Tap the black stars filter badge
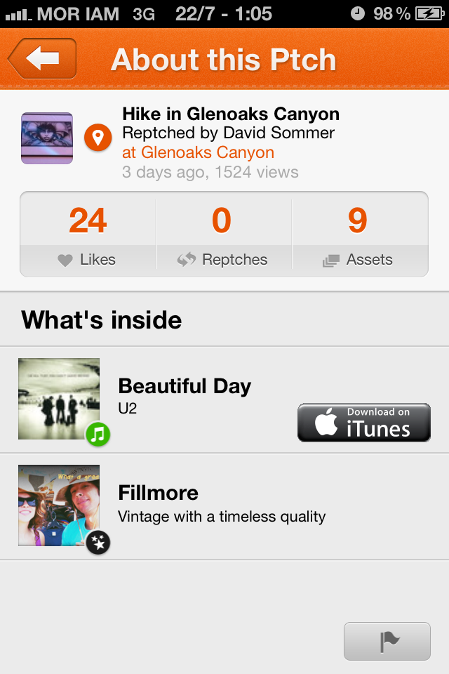 (98, 542)
